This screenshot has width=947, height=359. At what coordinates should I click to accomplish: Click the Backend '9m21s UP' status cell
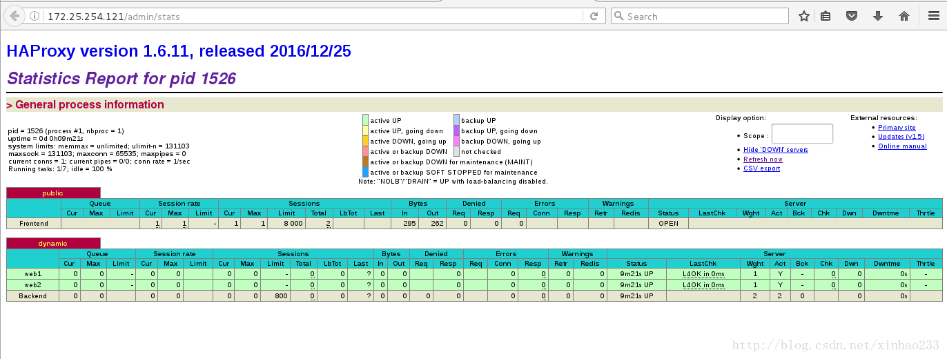pos(636,296)
